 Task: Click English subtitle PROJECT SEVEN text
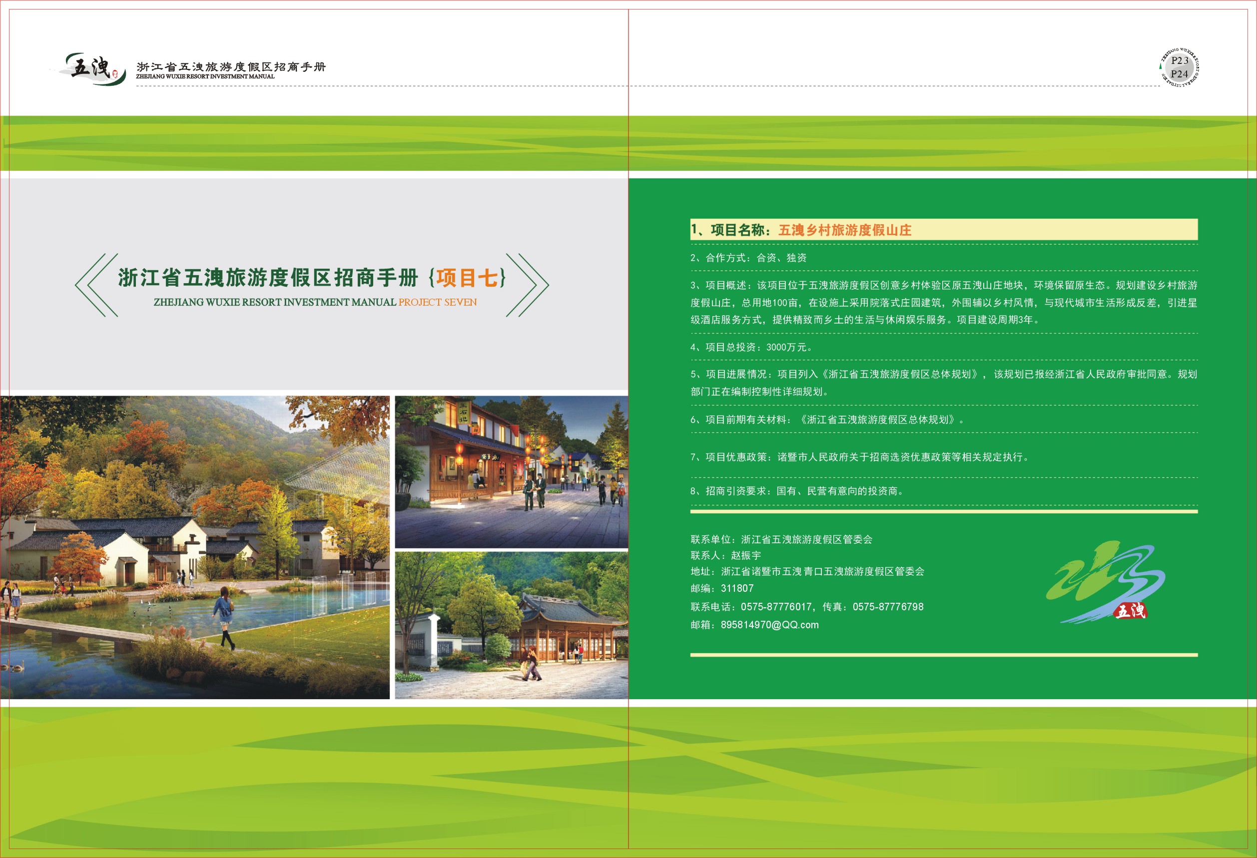click(x=437, y=302)
